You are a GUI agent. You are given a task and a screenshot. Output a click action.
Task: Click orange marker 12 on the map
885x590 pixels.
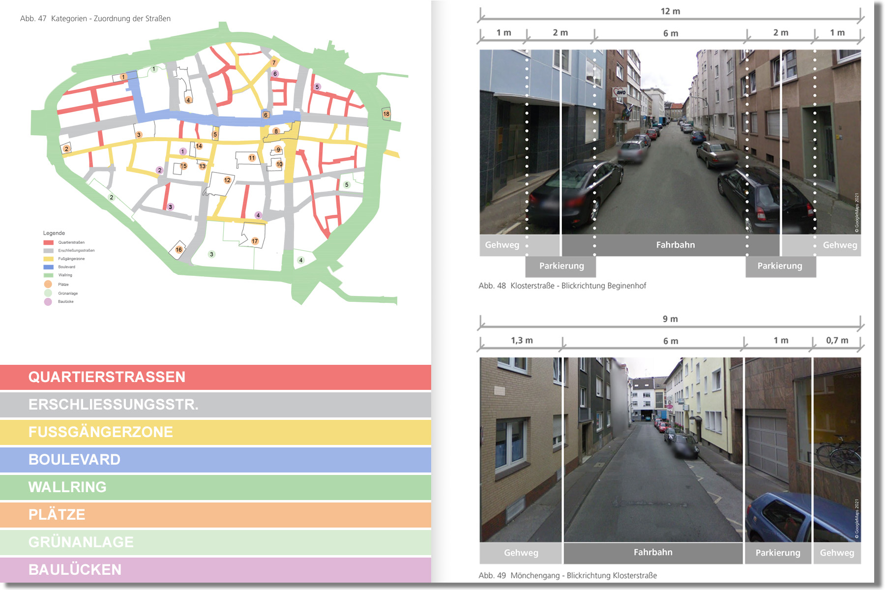pyautogui.click(x=227, y=180)
